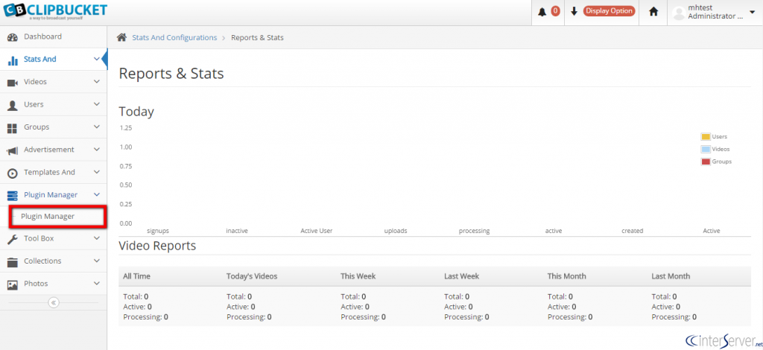Screen dimensions: 763x350
Task: Expand the Users menu chevron
Action: pyautogui.click(x=96, y=104)
